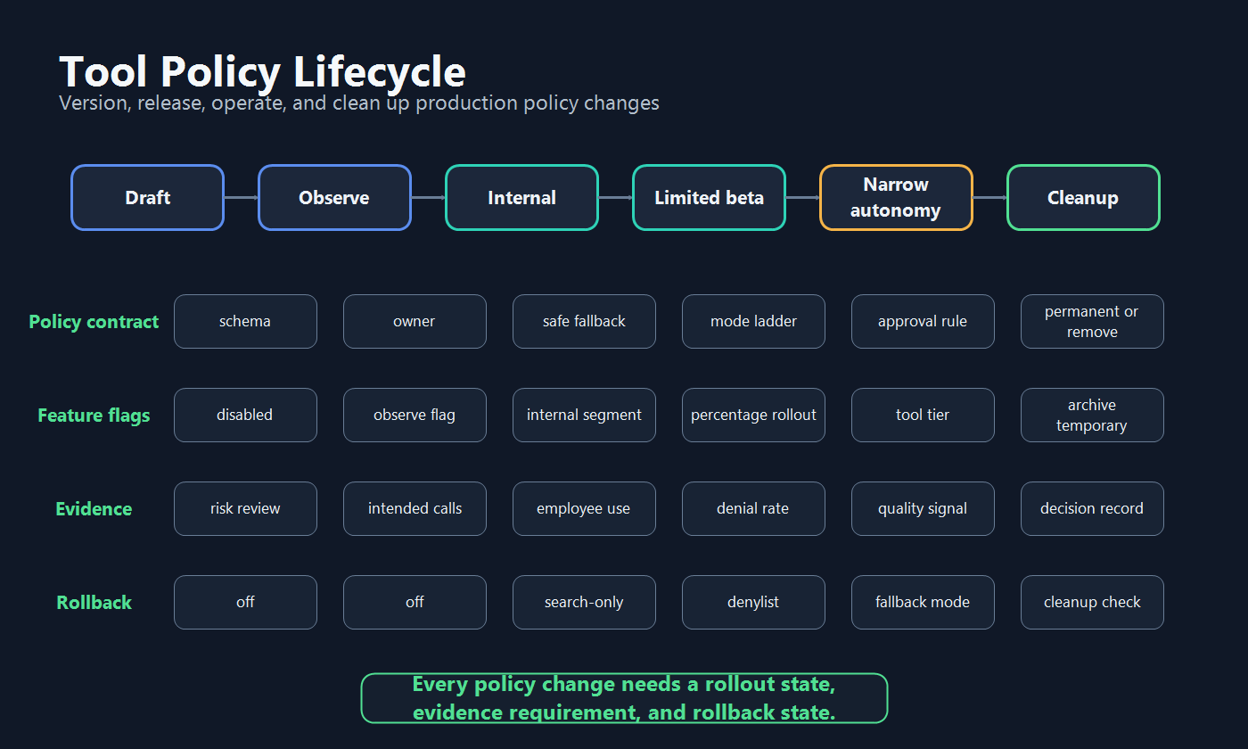Click the Cleanup stage box
1248x749 pixels.
[1083, 198]
